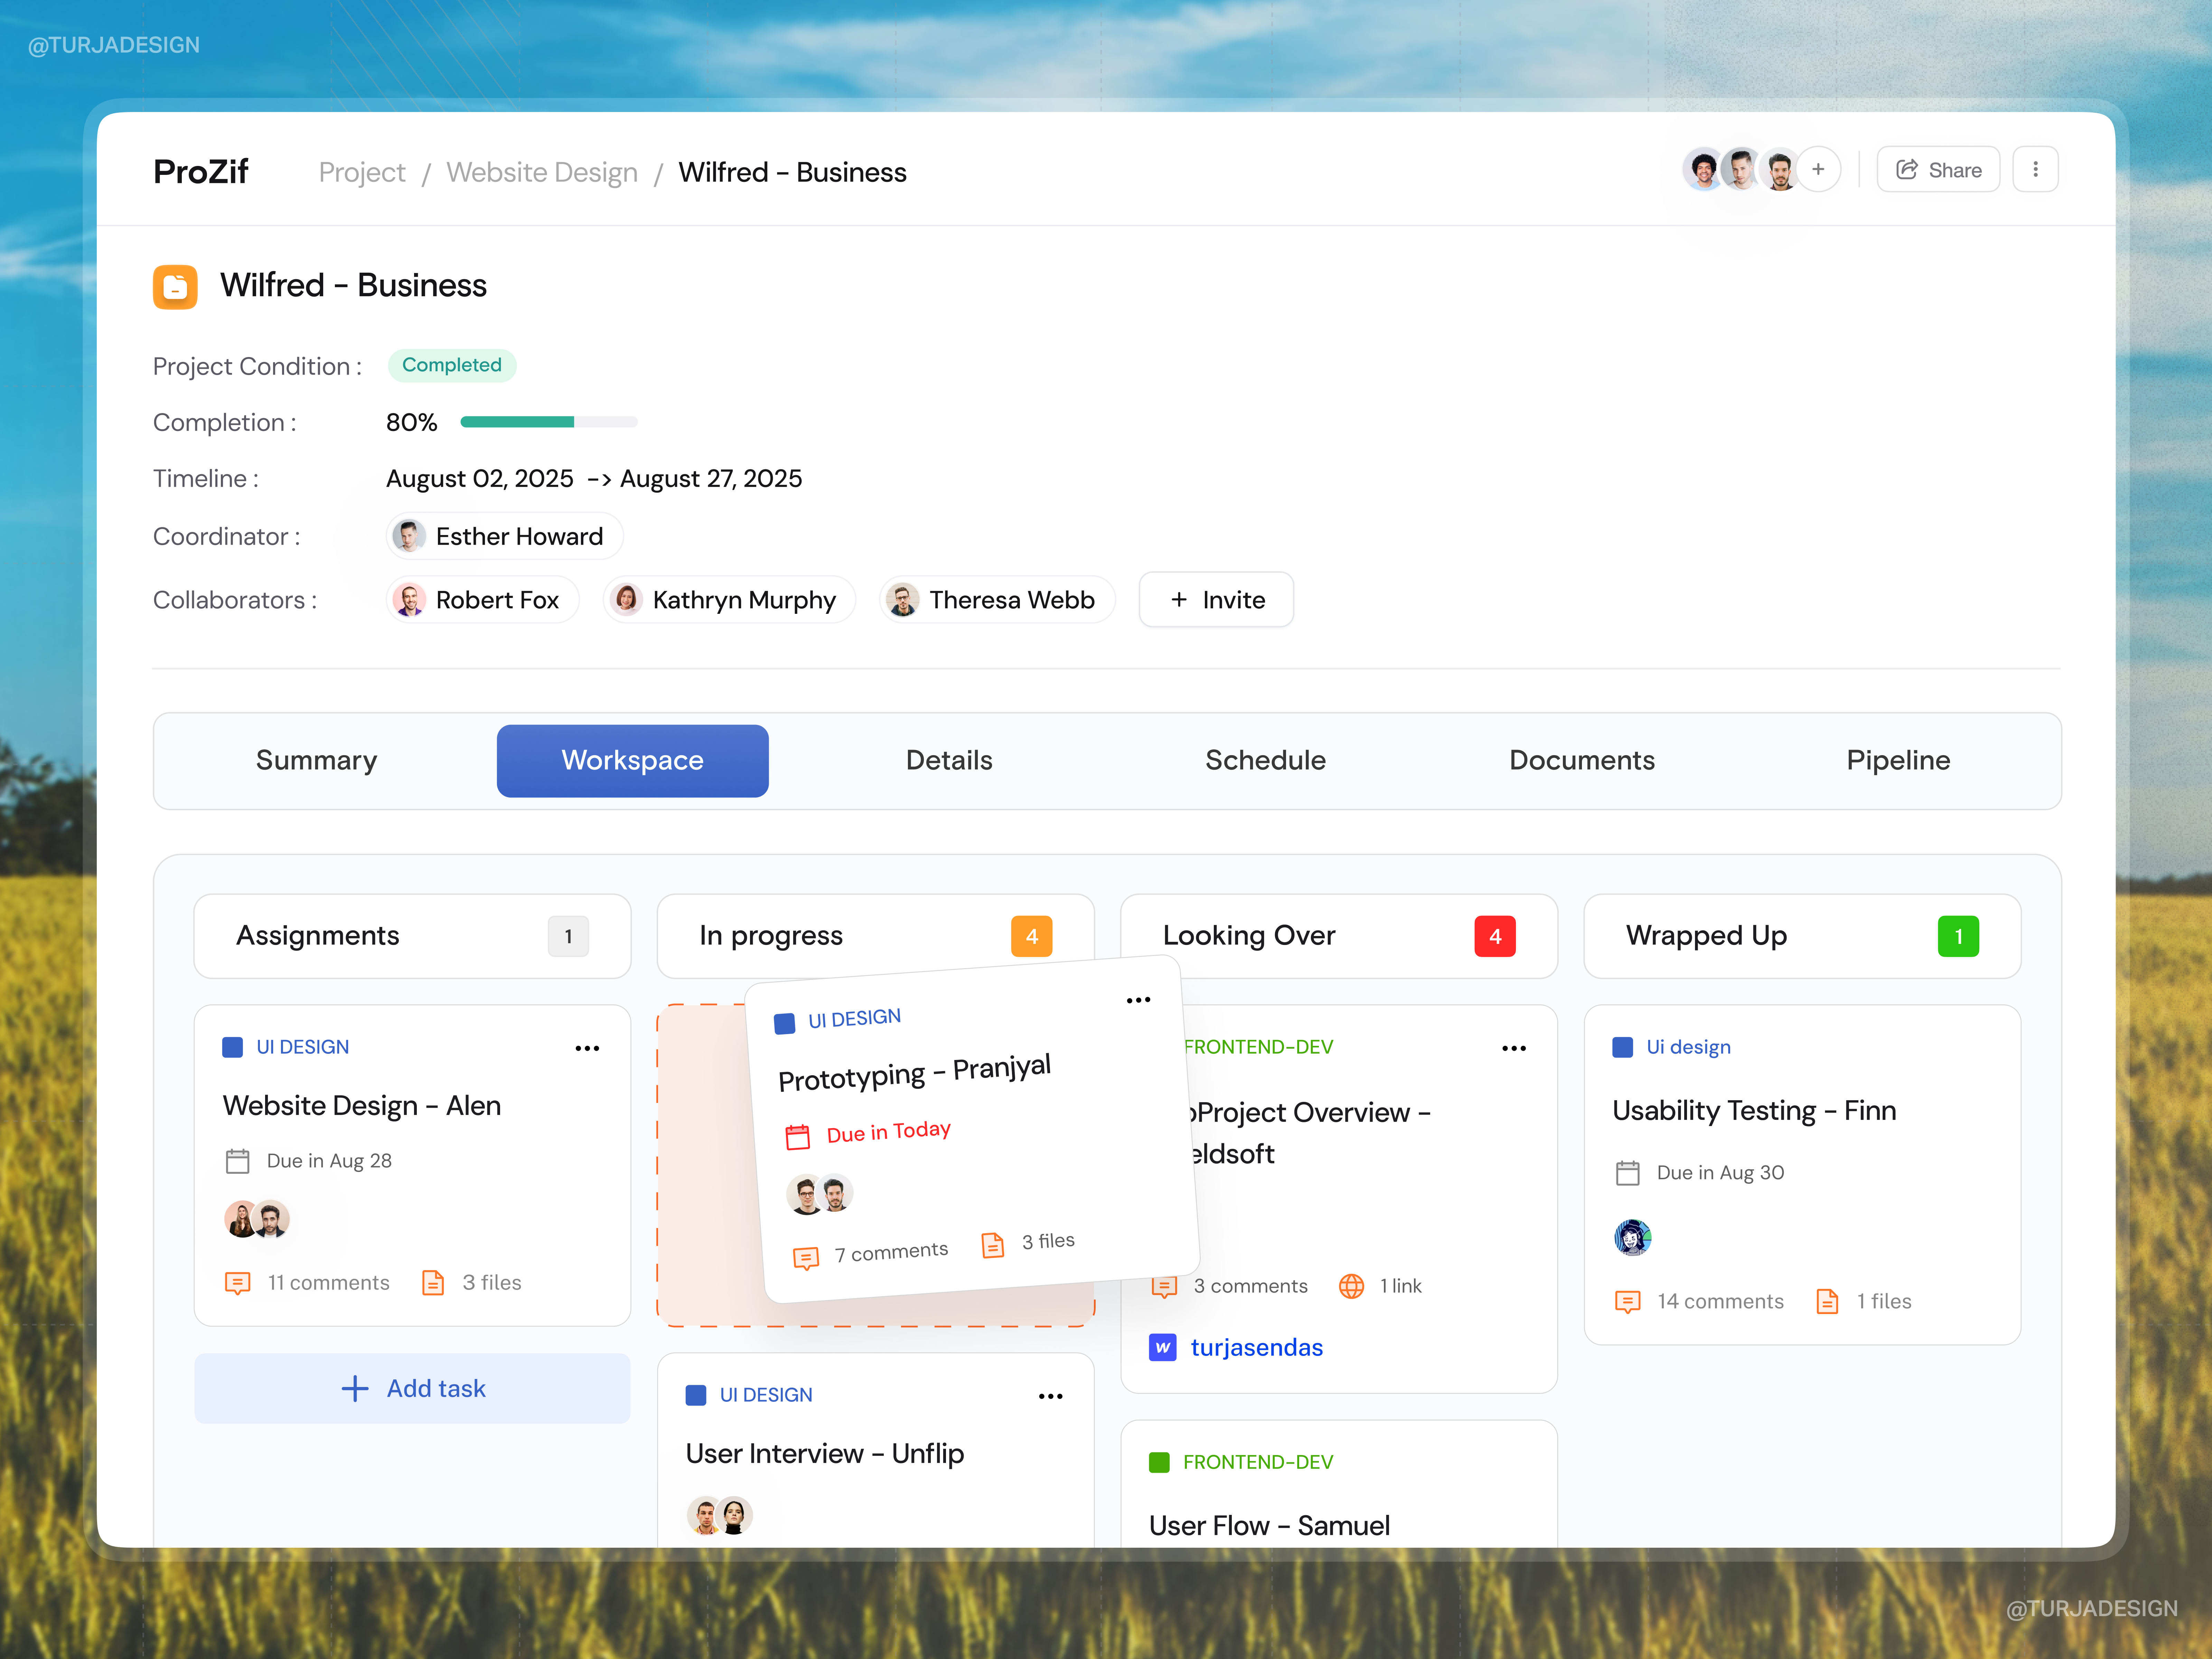Click the blue W icon beside turjasendas
Viewport: 2212px width, 1659px height.
tap(1163, 1347)
